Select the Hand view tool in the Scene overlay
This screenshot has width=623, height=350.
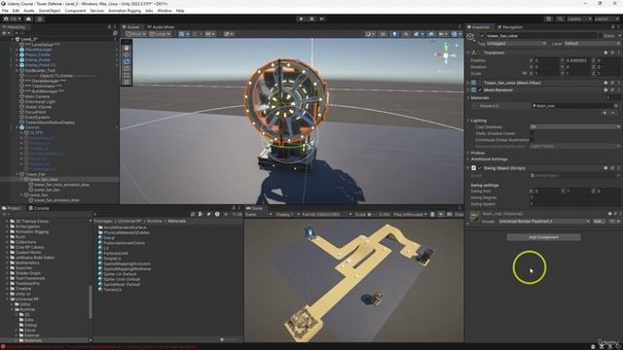(x=127, y=48)
